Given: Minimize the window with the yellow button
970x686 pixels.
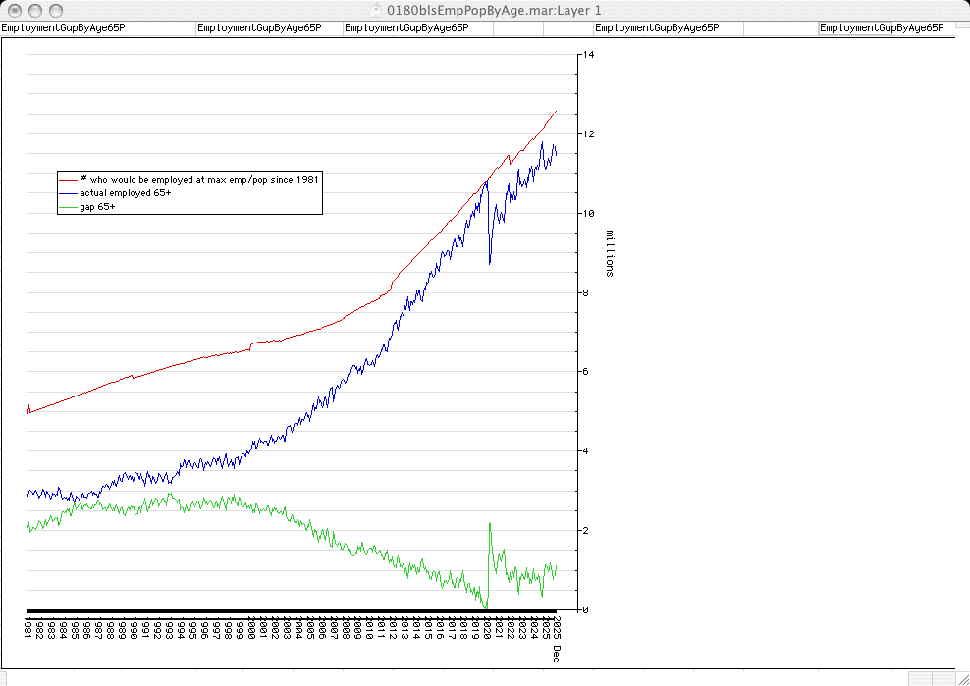Looking at the screenshot, I should click(35, 10).
